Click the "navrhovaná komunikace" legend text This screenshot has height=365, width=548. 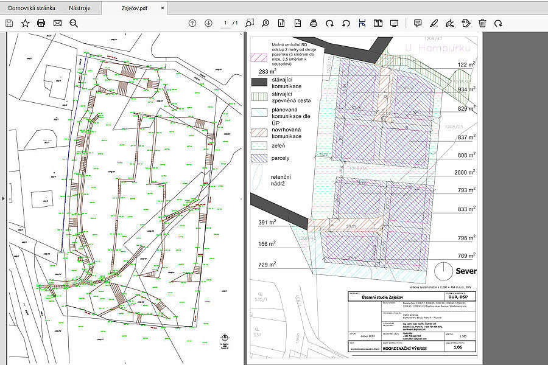[287, 133]
